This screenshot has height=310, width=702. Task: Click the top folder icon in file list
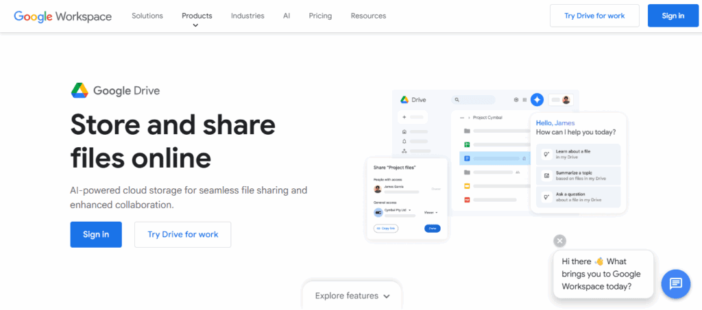(467, 131)
